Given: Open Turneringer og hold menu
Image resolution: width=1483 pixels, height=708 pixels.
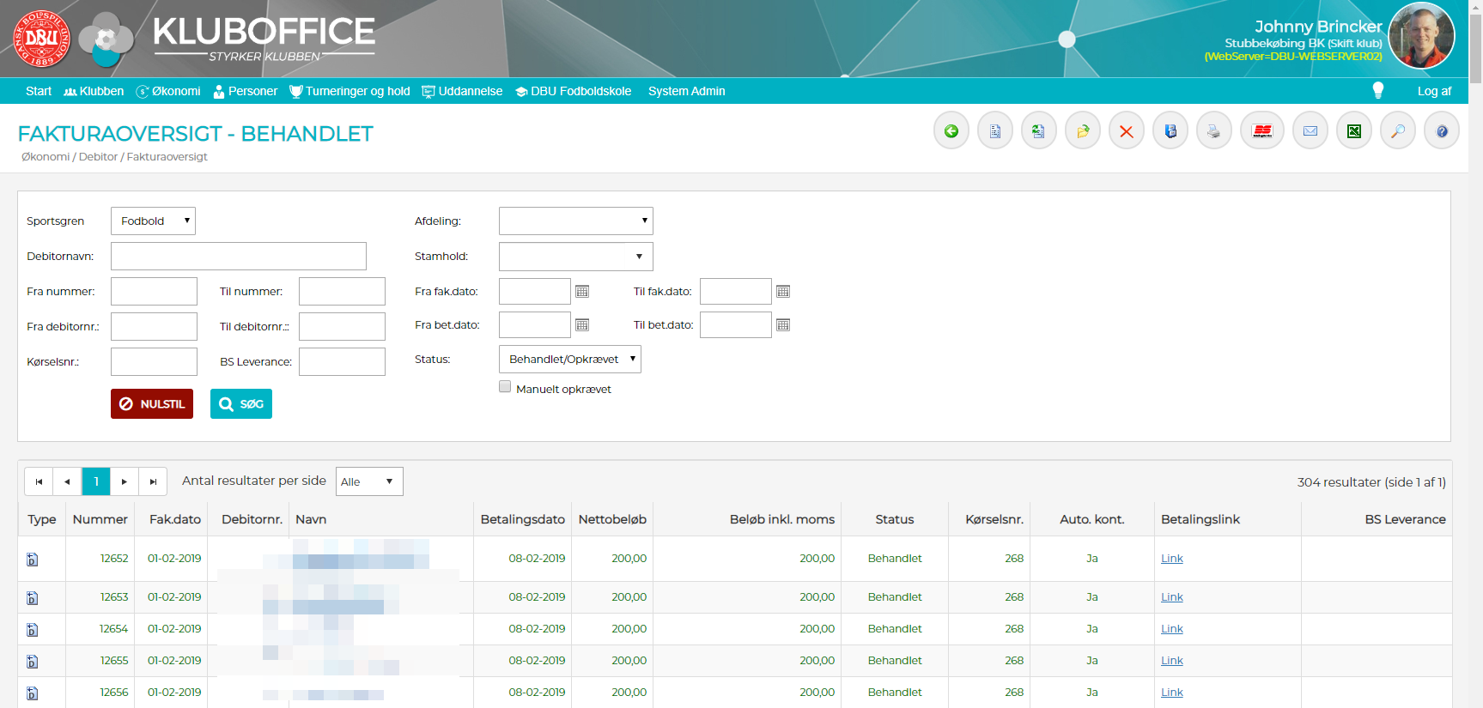Looking at the screenshot, I should [x=349, y=91].
